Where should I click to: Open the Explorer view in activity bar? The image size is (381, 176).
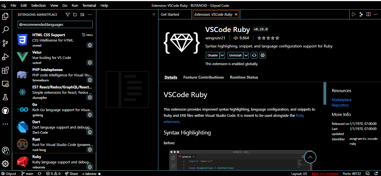pyautogui.click(x=5, y=16)
